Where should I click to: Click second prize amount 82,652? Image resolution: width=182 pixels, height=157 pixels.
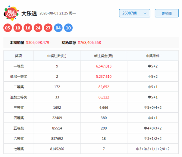coord(104,87)
